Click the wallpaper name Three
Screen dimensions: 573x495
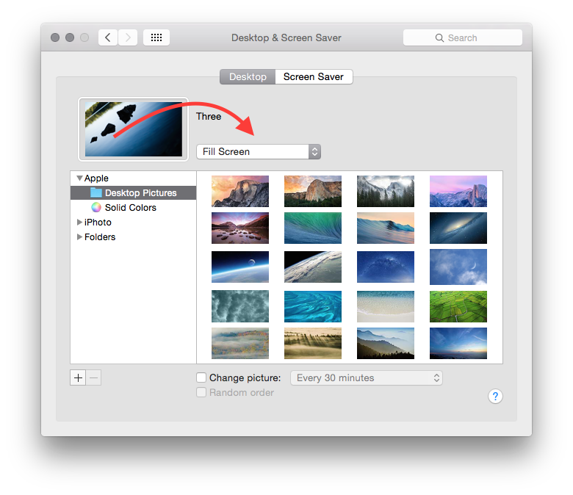[x=209, y=116]
